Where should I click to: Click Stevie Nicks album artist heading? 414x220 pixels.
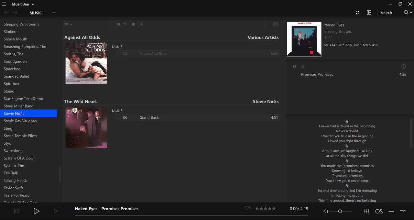coord(266,102)
